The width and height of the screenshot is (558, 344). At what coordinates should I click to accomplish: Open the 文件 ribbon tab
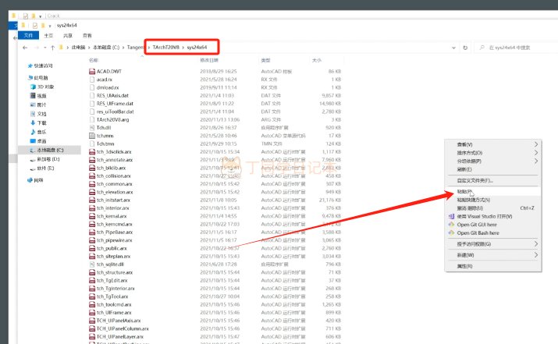point(29,35)
